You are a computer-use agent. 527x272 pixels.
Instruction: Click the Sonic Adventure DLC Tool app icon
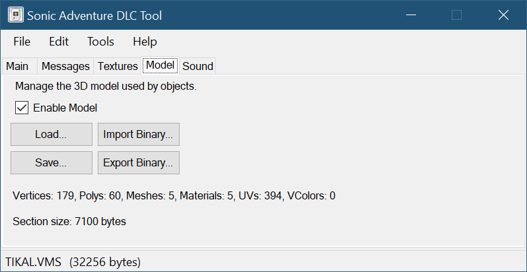pyautogui.click(x=14, y=15)
